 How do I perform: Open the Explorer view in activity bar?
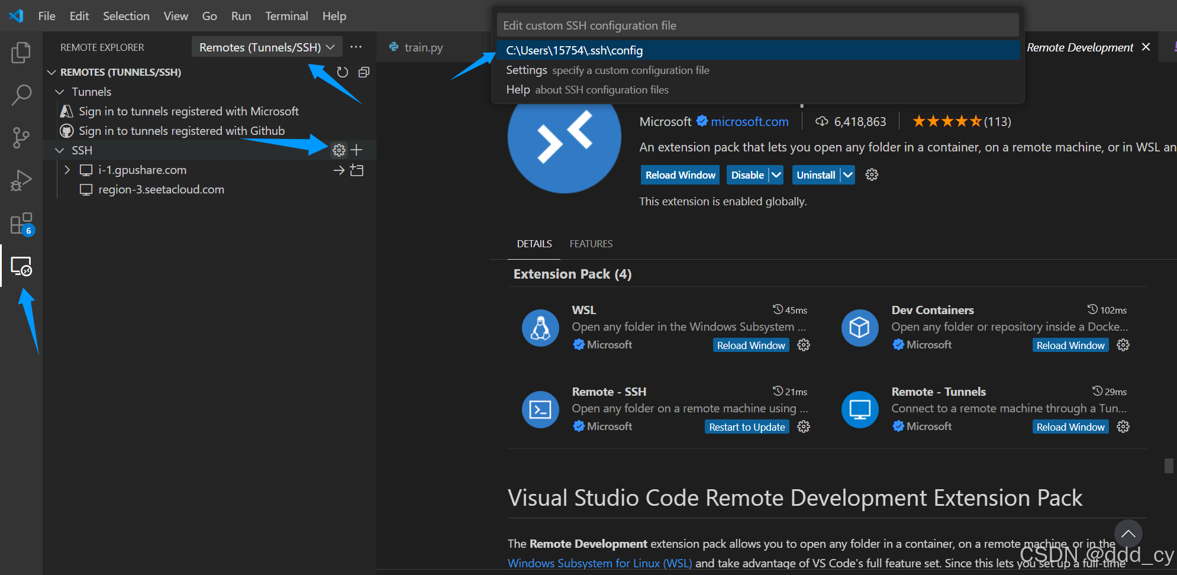tap(21, 52)
